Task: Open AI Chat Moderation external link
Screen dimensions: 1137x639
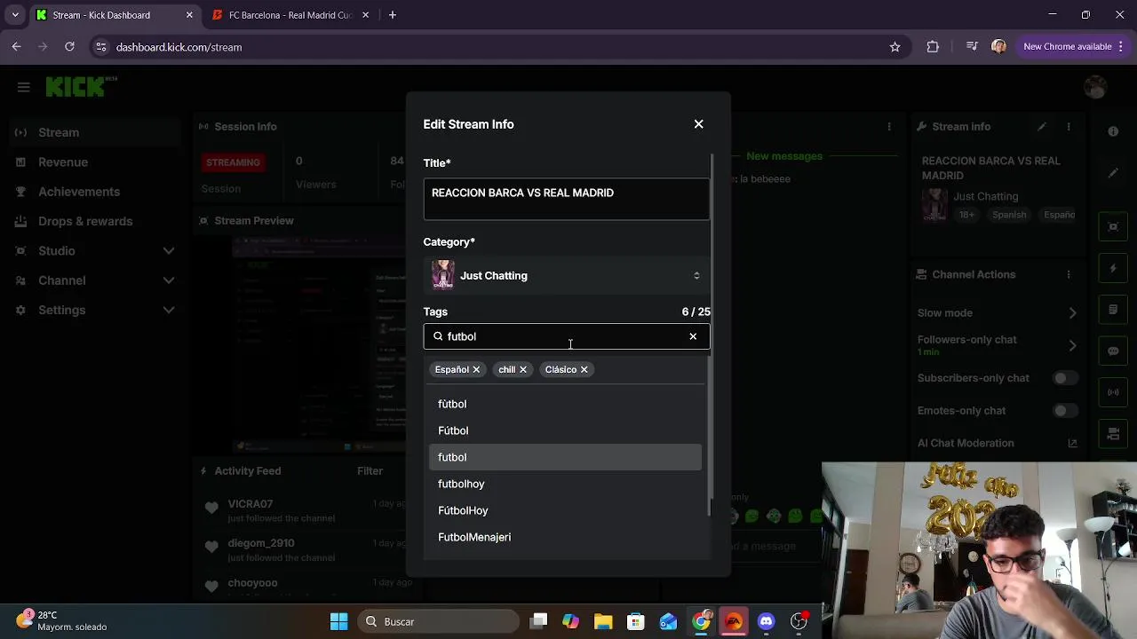Action: [1072, 443]
